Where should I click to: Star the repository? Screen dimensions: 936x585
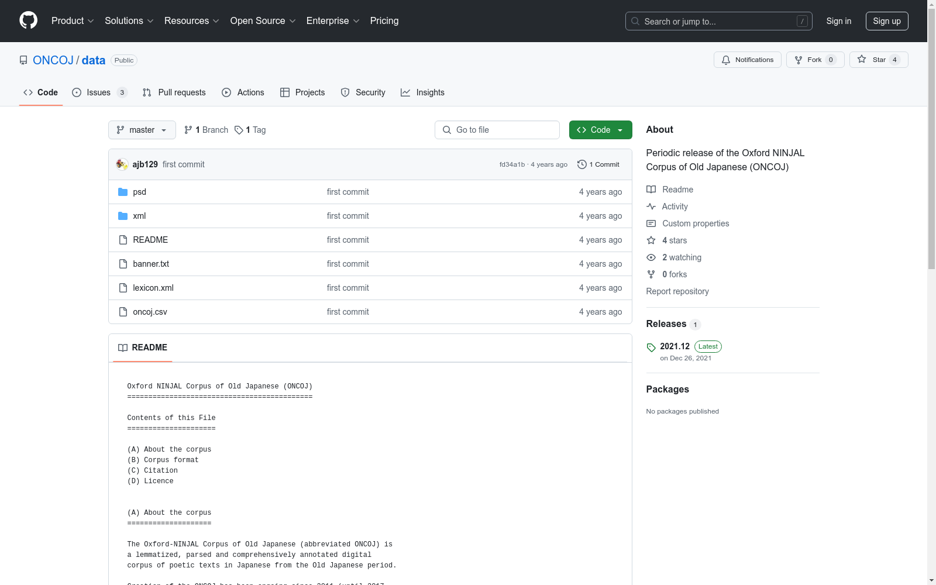879,60
